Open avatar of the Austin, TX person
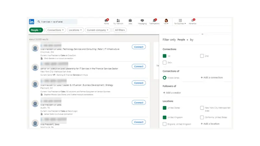Viewport: 260px width, 146px height. [x=35, y=103]
